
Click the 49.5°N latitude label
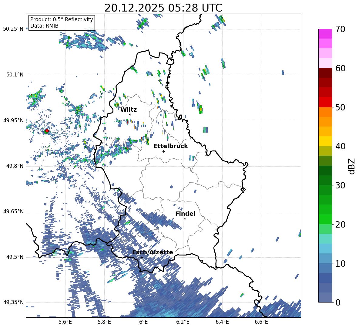pyautogui.click(x=15, y=257)
